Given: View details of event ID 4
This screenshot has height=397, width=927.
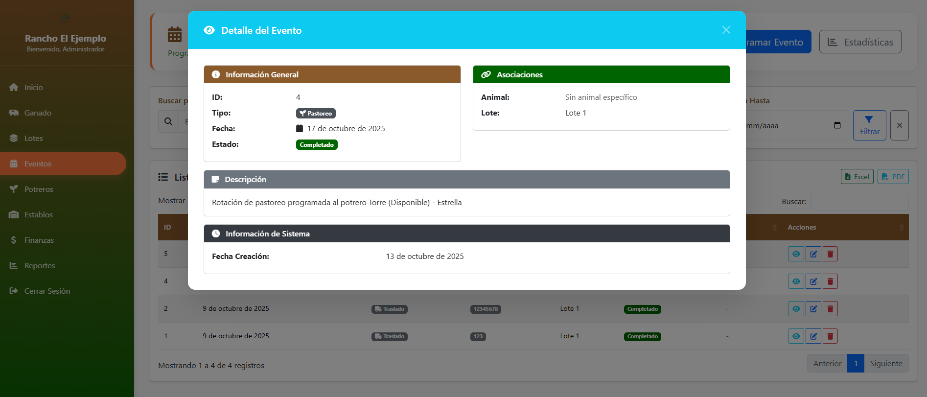Looking at the screenshot, I should (796, 281).
